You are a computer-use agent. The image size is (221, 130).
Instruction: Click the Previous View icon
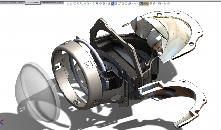(x=85, y=4)
